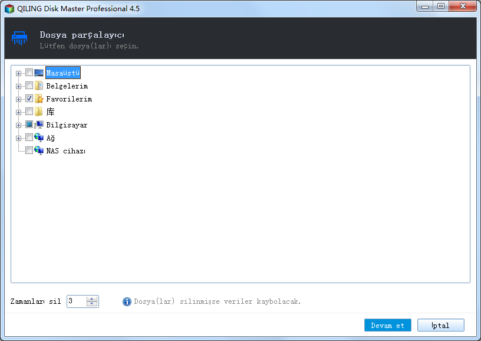The image size is (481, 341).
Task: Click the Devam et button
Action: pos(388,325)
